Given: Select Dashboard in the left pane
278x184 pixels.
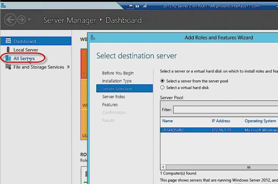Looking at the screenshot, I should coord(36,41).
